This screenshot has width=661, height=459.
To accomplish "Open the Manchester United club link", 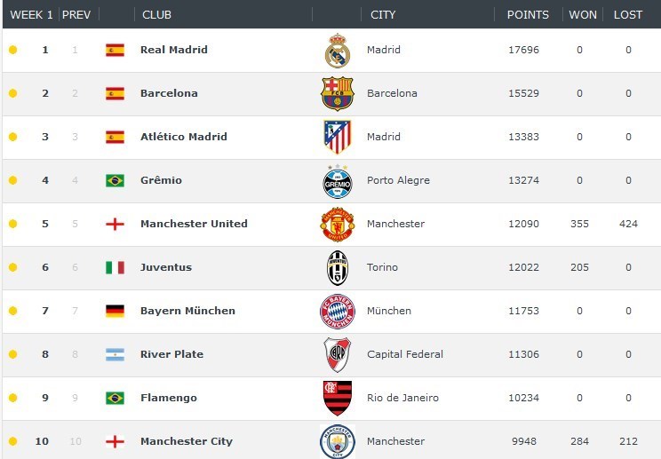I will [194, 224].
